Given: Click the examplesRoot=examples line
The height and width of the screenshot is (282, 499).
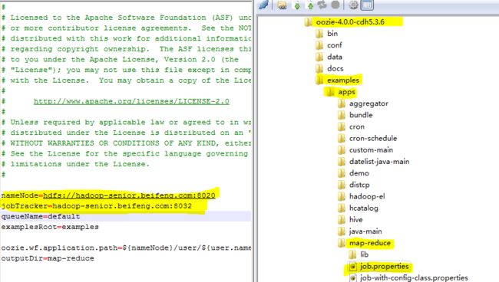Looking at the screenshot, I should click(50, 227).
